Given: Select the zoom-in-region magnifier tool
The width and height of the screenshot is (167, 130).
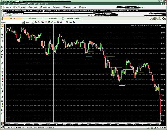Looking at the screenshot, I should [2, 98].
